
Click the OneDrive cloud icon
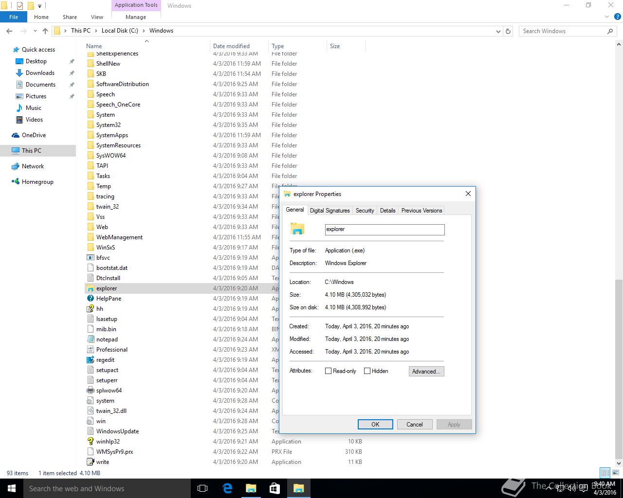(16, 135)
